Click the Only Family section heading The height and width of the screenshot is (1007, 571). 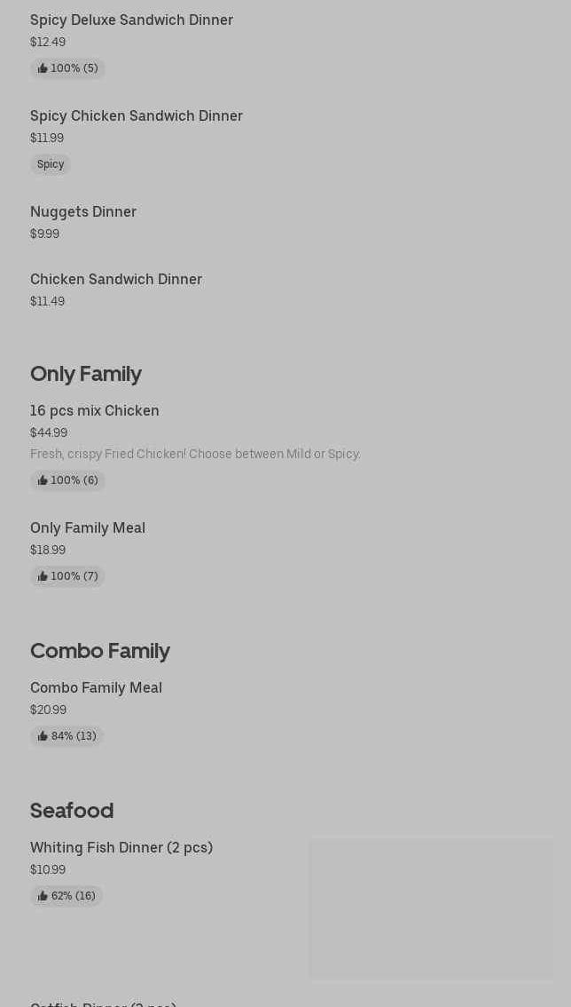[x=86, y=374]
